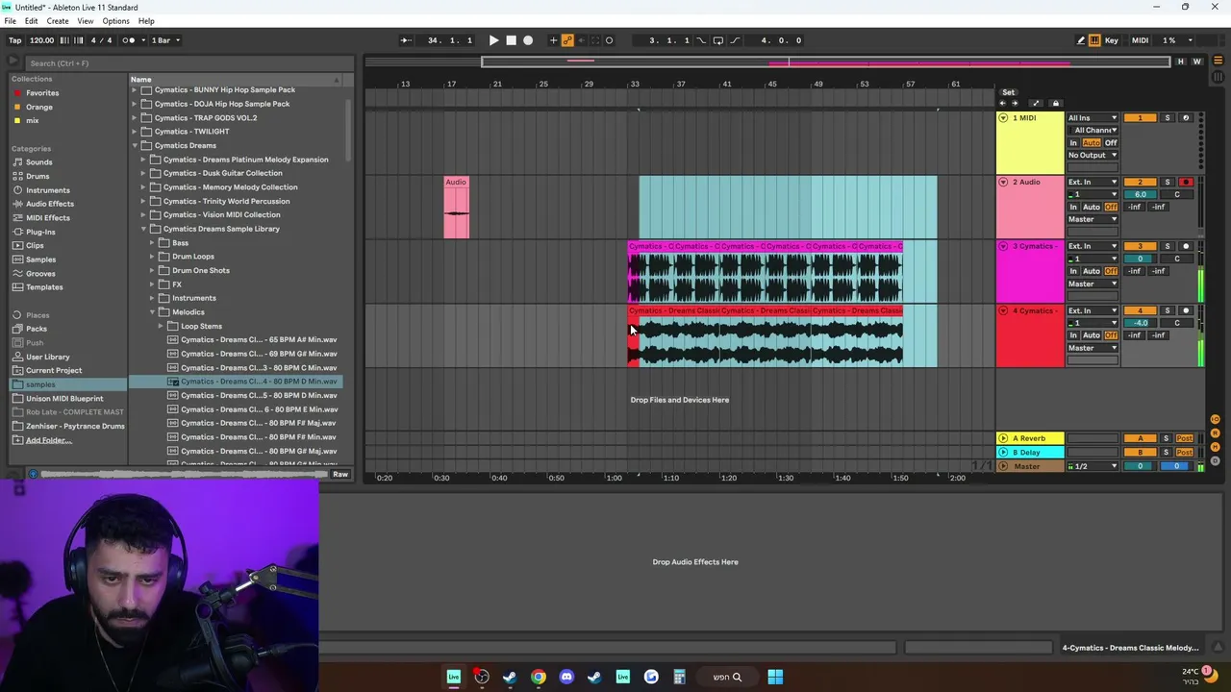Screen dimensions: 1231x692
Task: Arm track 4 Cymatics for recording
Action: 1186,310
